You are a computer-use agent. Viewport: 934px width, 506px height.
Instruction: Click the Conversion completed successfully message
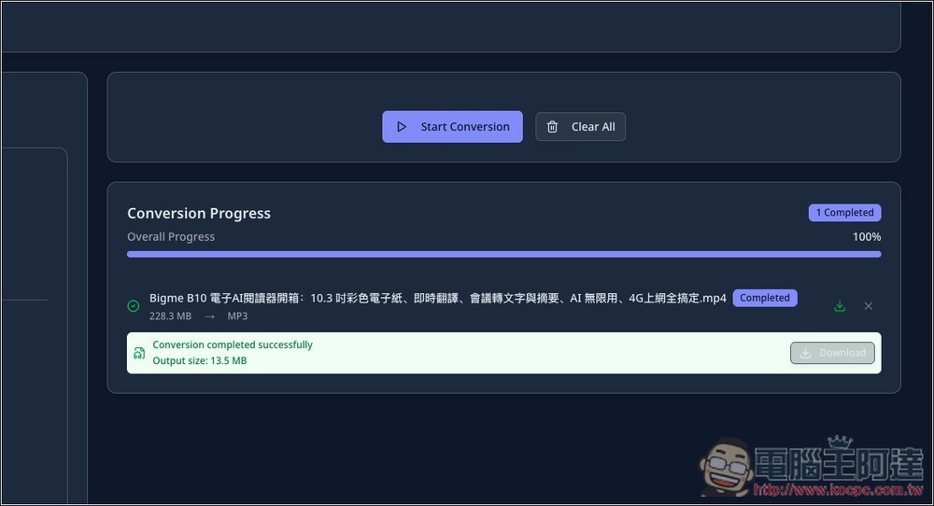(233, 344)
